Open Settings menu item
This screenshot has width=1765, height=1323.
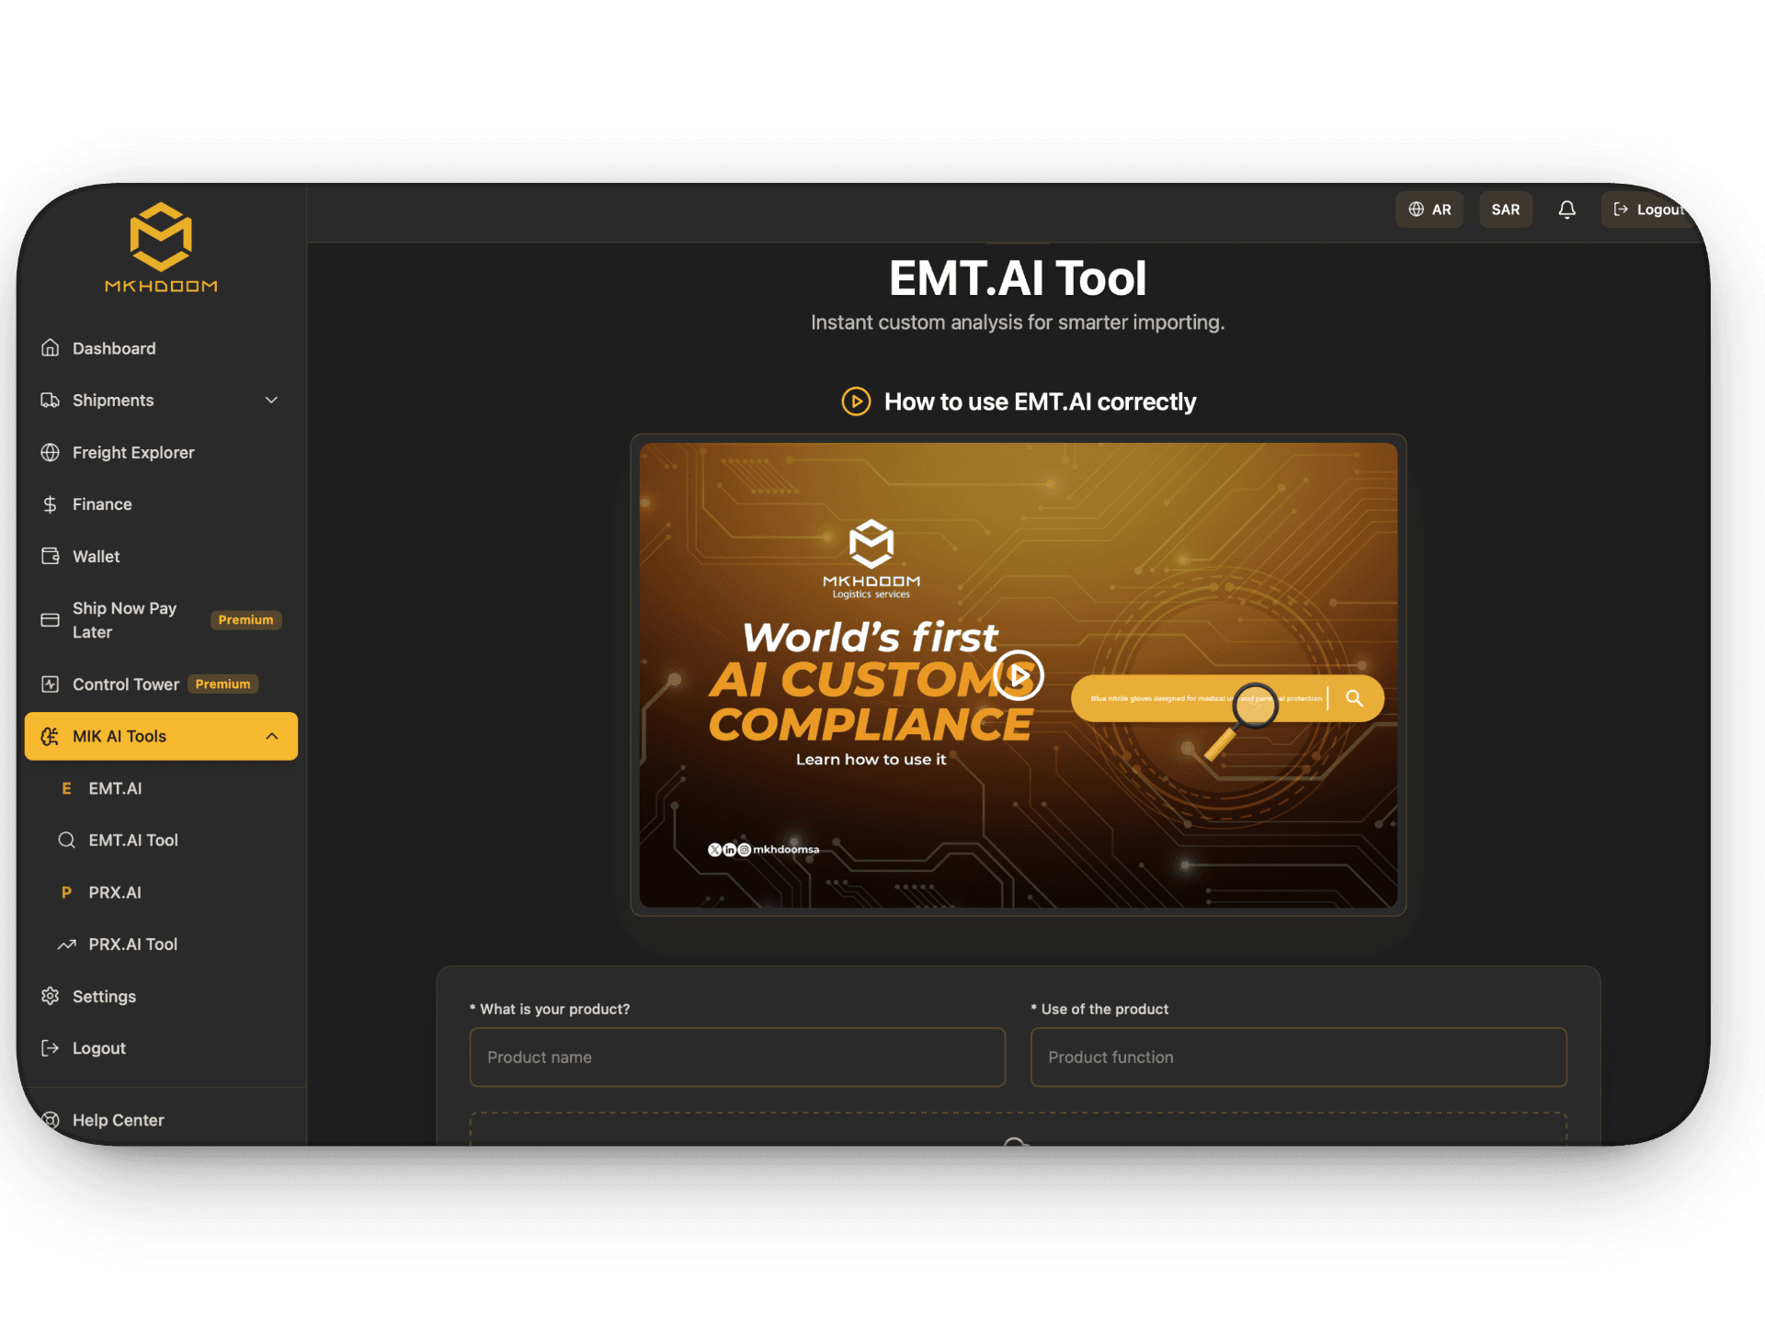tap(161, 997)
